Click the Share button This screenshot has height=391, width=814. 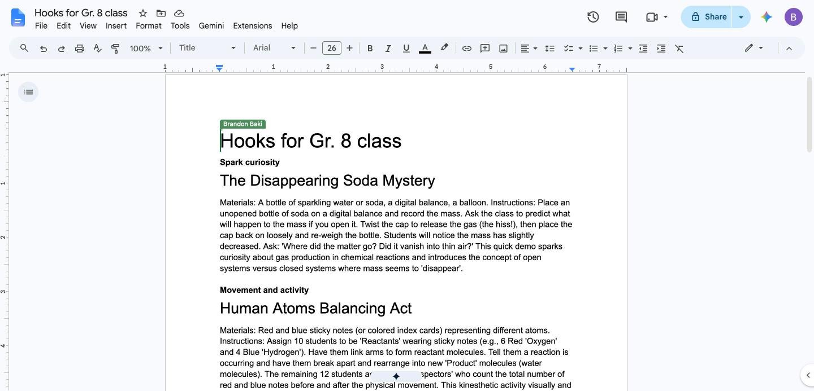(707, 17)
